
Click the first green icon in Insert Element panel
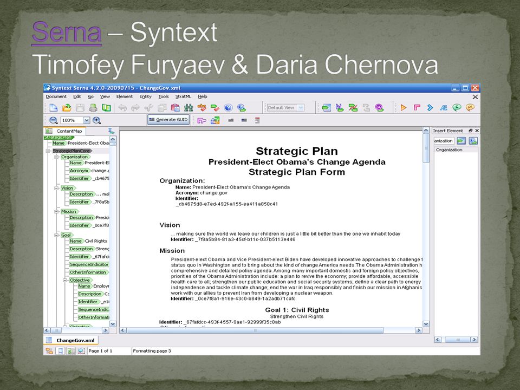coord(461,141)
